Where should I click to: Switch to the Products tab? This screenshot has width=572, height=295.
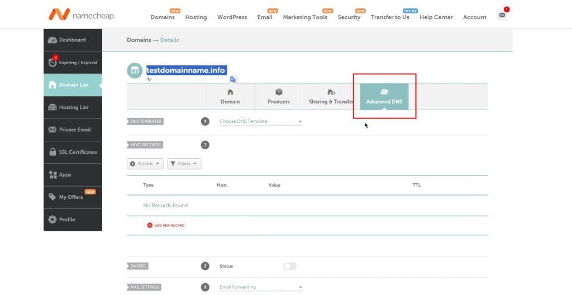[279, 97]
